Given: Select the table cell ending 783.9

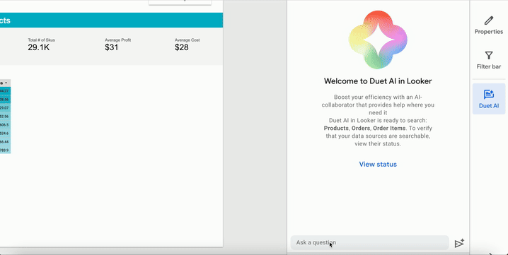Looking at the screenshot, I should (5, 150).
